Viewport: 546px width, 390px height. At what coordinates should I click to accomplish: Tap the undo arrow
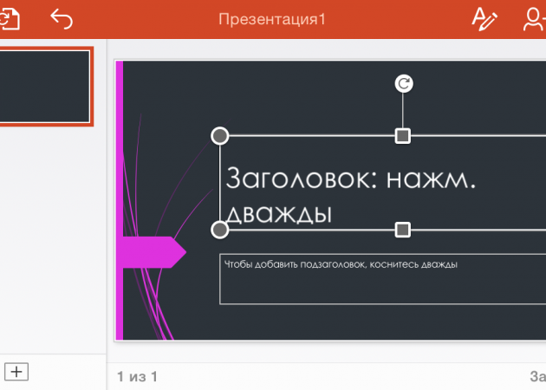(x=61, y=18)
